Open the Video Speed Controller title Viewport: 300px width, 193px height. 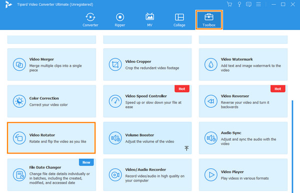point(146,96)
